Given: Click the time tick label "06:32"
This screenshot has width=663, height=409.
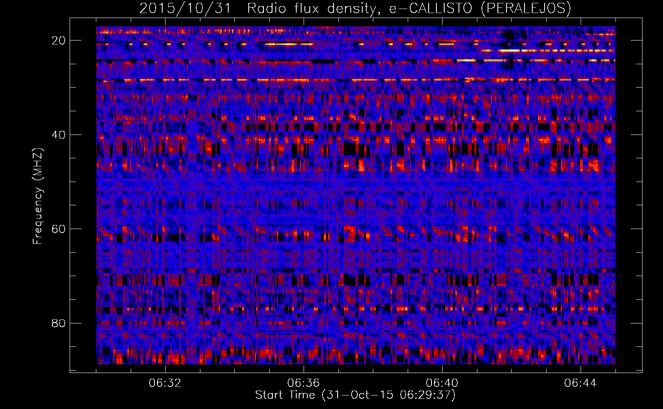Looking at the screenshot, I should (x=165, y=383).
